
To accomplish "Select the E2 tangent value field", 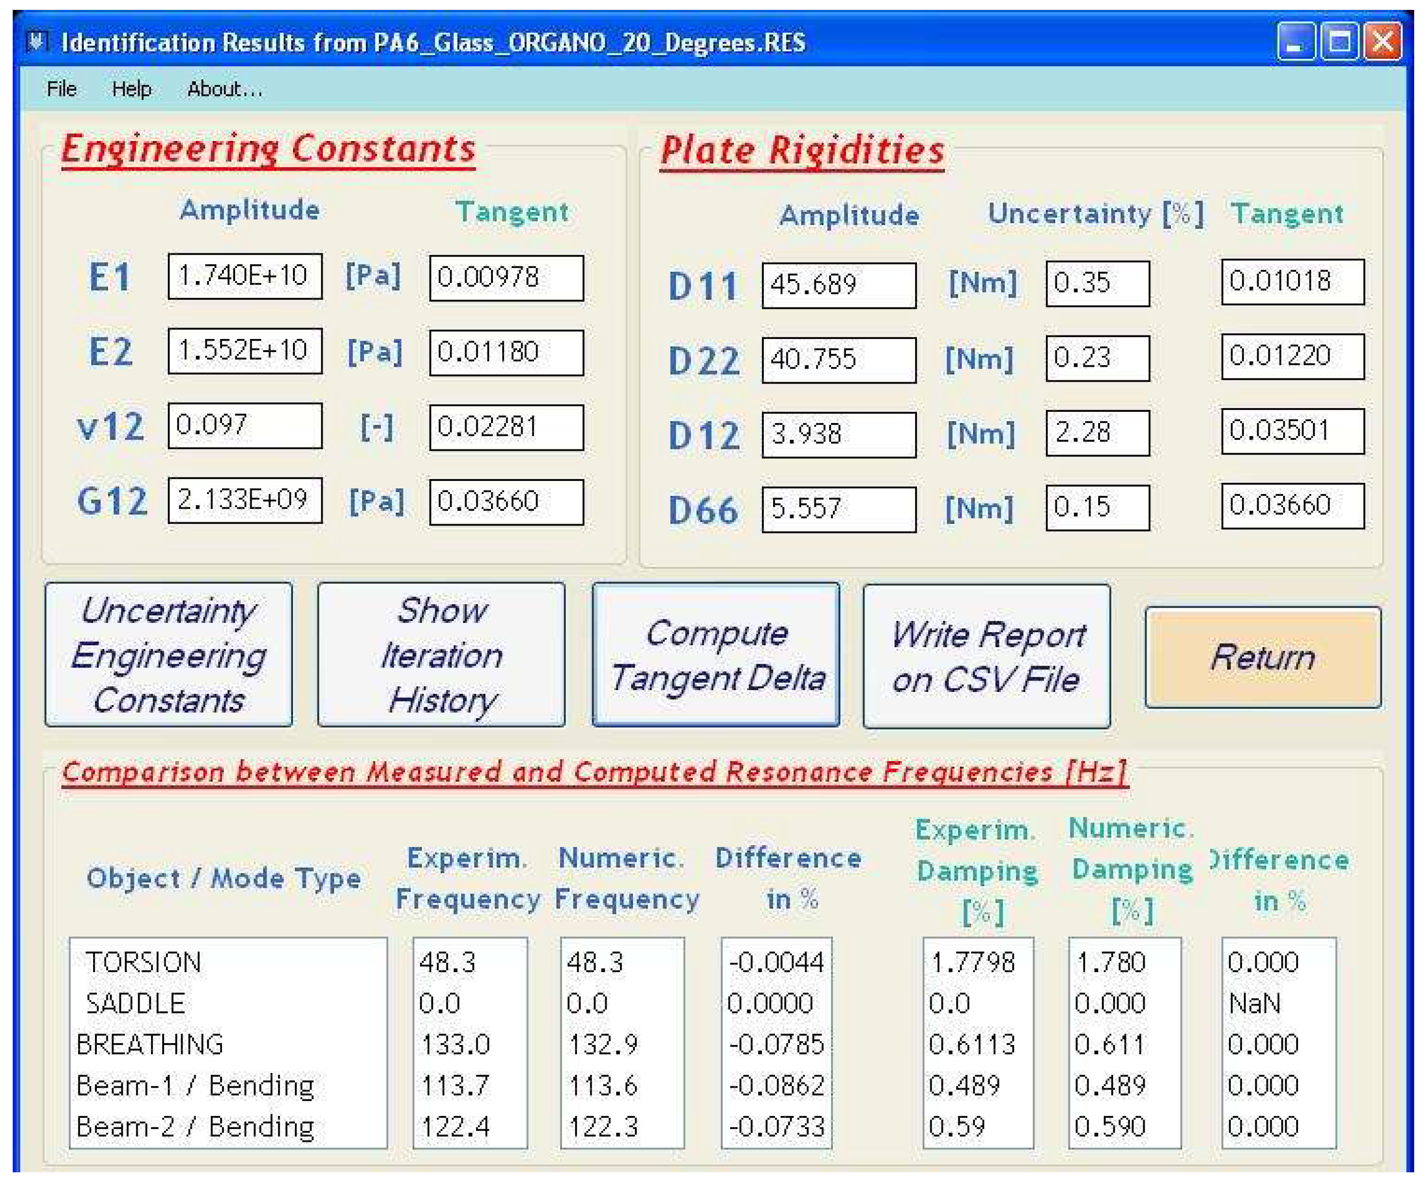I will 506,353.
